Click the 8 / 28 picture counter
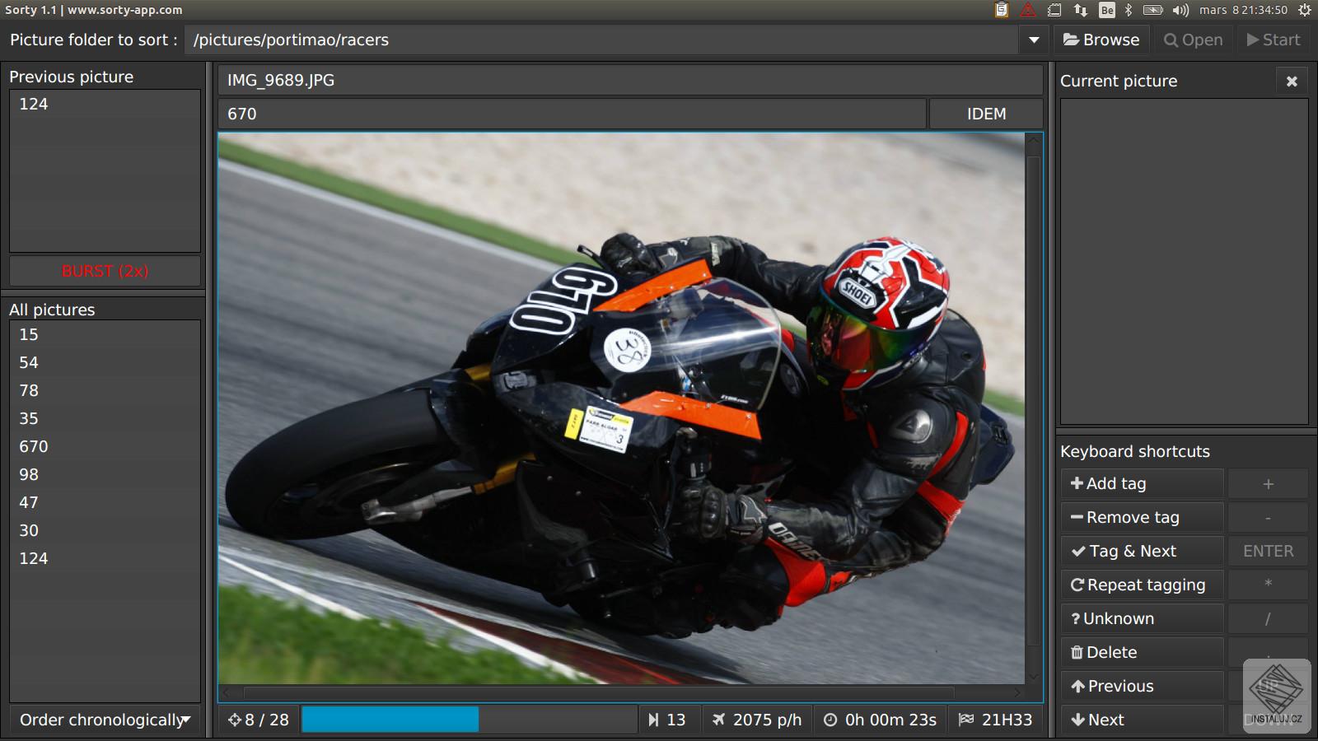 259,720
